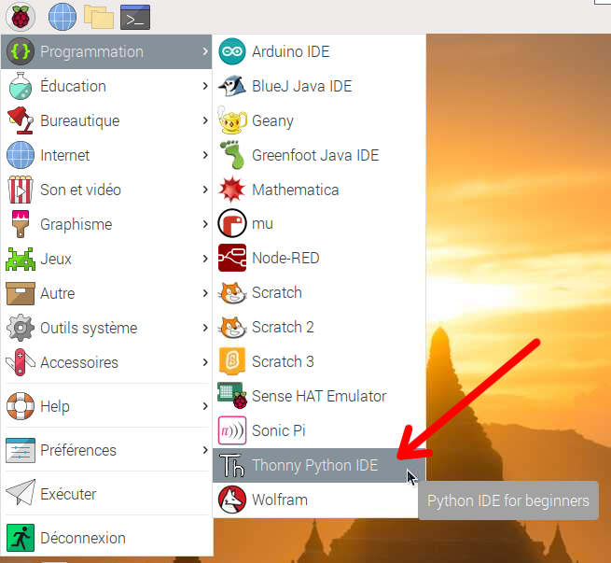Expand the Programmation submenu arrow
Image resolution: width=611 pixels, height=563 pixels.
(205, 51)
